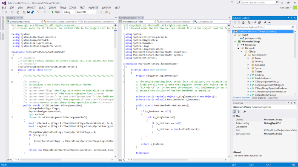Click the Home icon in Solution Explorer

(x=243, y=22)
